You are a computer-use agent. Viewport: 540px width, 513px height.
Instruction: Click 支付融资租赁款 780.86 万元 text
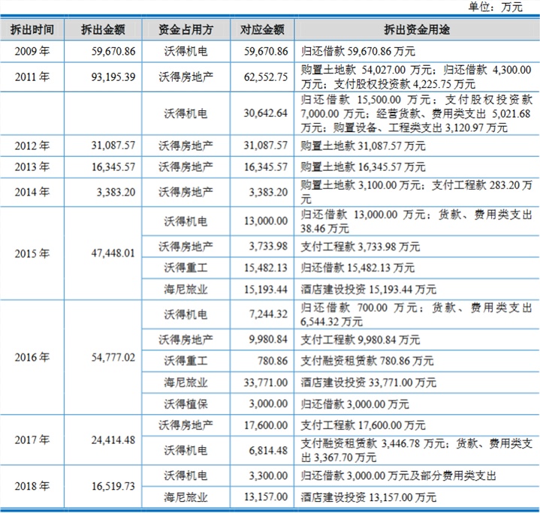pos(367,361)
